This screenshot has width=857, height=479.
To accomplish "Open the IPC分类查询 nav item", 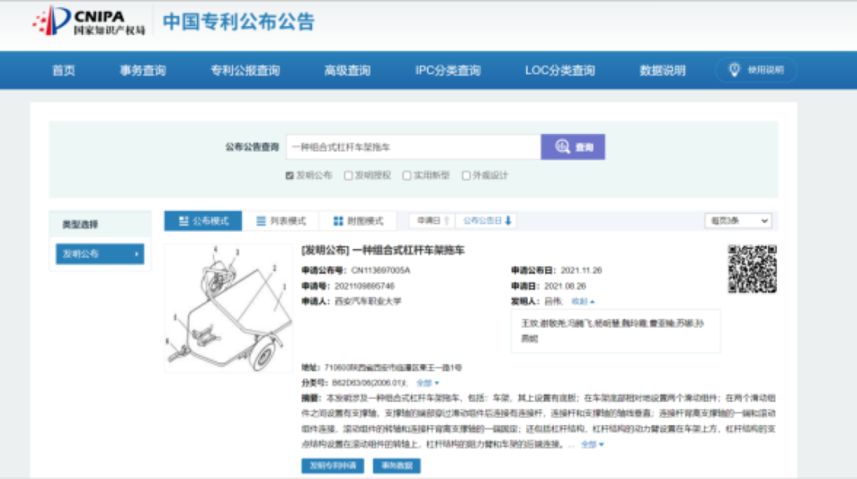I will [x=448, y=70].
